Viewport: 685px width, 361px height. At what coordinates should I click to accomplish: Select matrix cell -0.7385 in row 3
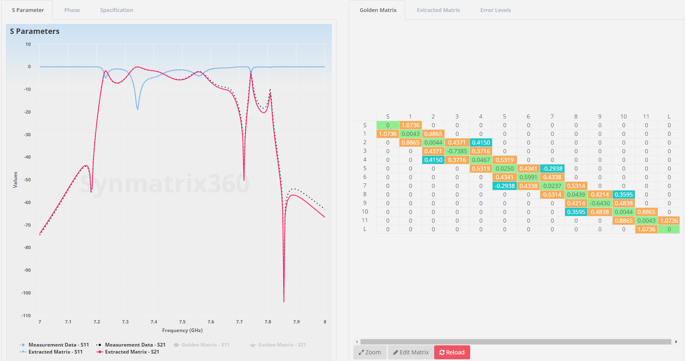(x=457, y=151)
